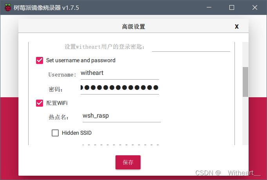Image resolution: width=267 pixels, height=180 pixels.
Task: Click the dialog's vertical scrollbar thumb
Action: click(x=245, y=82)
